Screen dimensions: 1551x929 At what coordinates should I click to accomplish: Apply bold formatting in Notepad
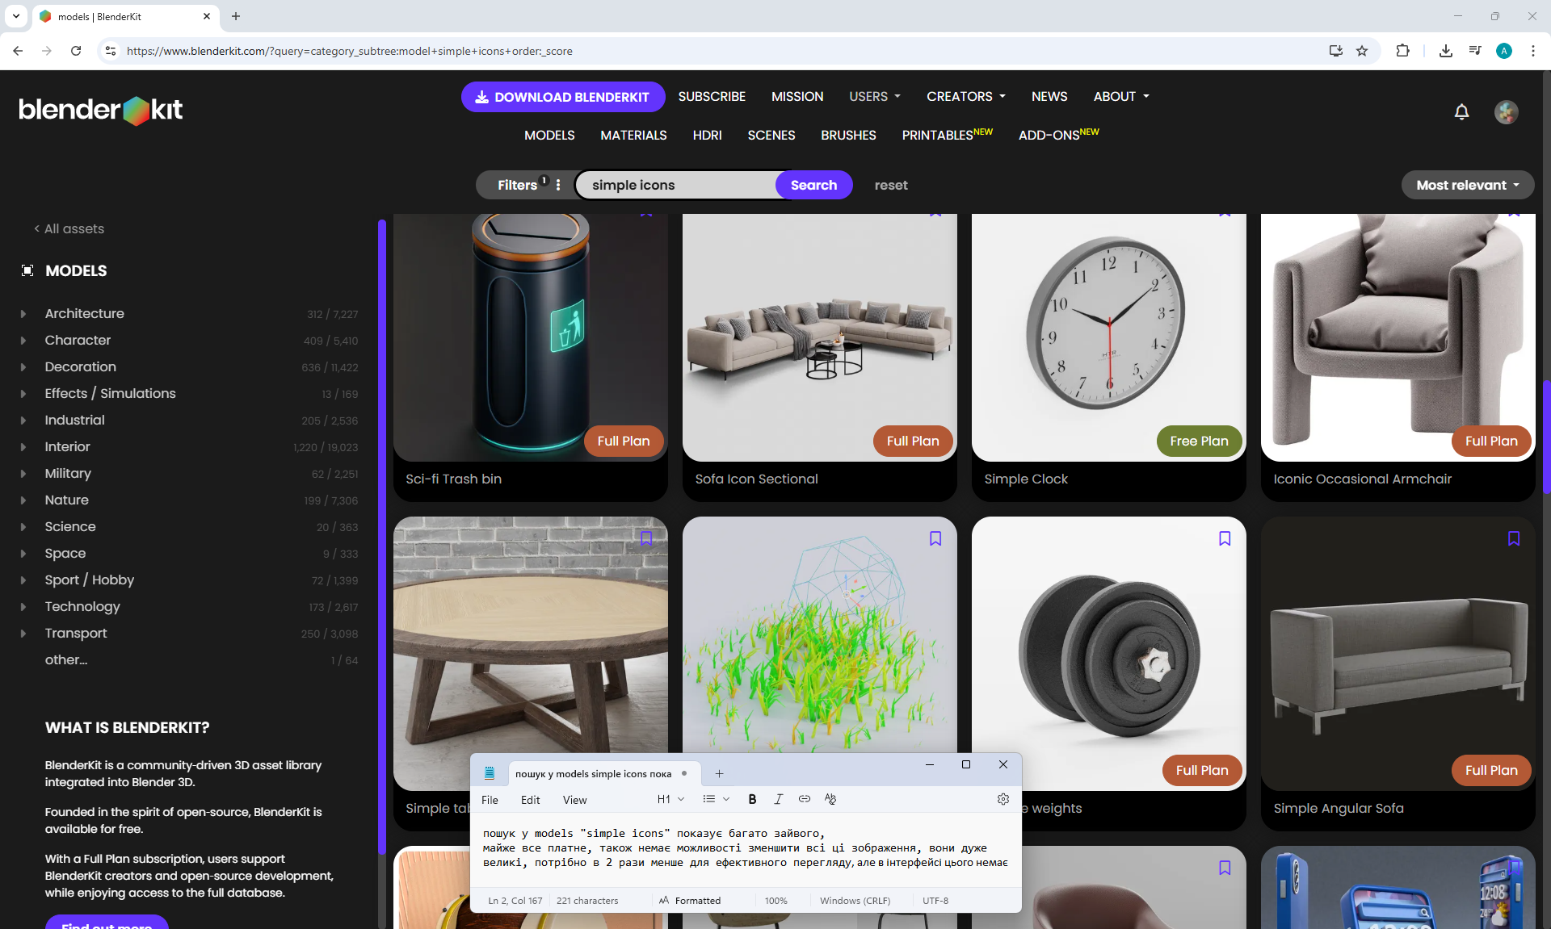pos(752,799)
